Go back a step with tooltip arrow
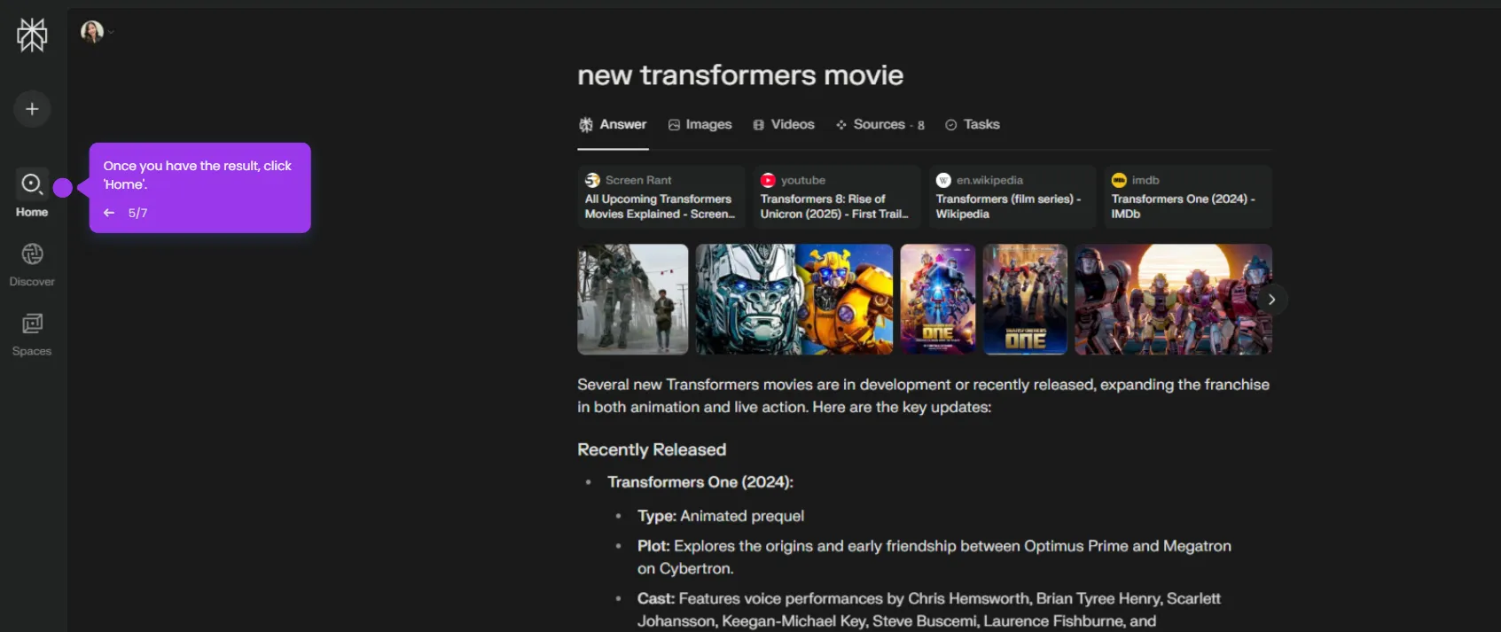The height and width of the screenshot is (632, 1501). 109,213
